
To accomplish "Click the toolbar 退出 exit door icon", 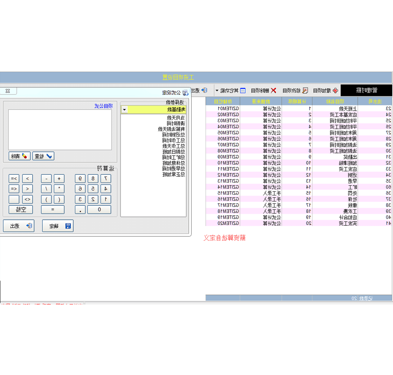I will point(204,90).
